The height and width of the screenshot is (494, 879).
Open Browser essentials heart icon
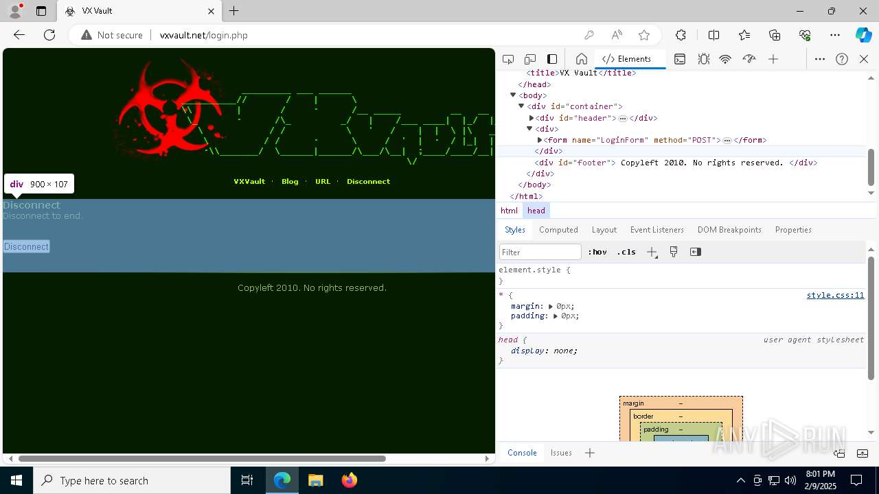tap(805, 35)
